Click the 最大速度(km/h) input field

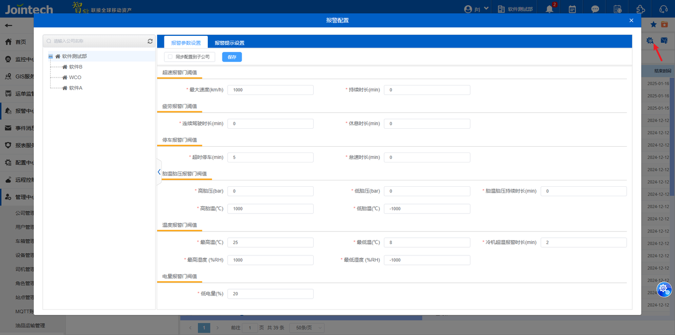click(270, 90)
